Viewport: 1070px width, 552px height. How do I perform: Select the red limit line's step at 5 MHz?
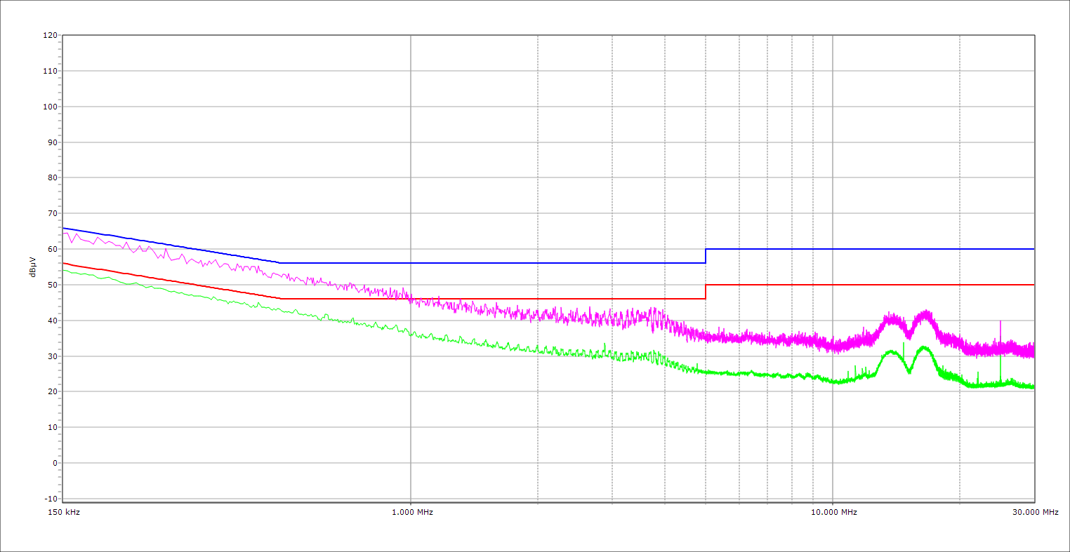pyautogui.click(x=706, y=292)
